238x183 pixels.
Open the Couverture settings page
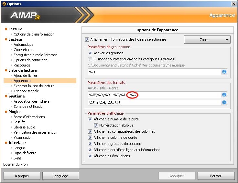click(x=23, y=50)
